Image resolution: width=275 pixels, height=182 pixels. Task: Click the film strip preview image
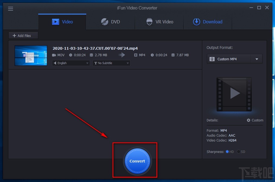point(234,94)
